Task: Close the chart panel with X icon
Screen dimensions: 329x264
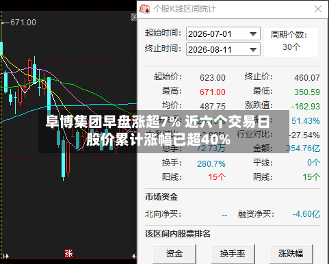Action: (x=134, y=17)
